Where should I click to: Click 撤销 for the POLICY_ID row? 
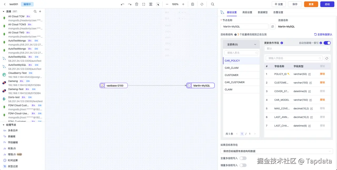[322, 74]
